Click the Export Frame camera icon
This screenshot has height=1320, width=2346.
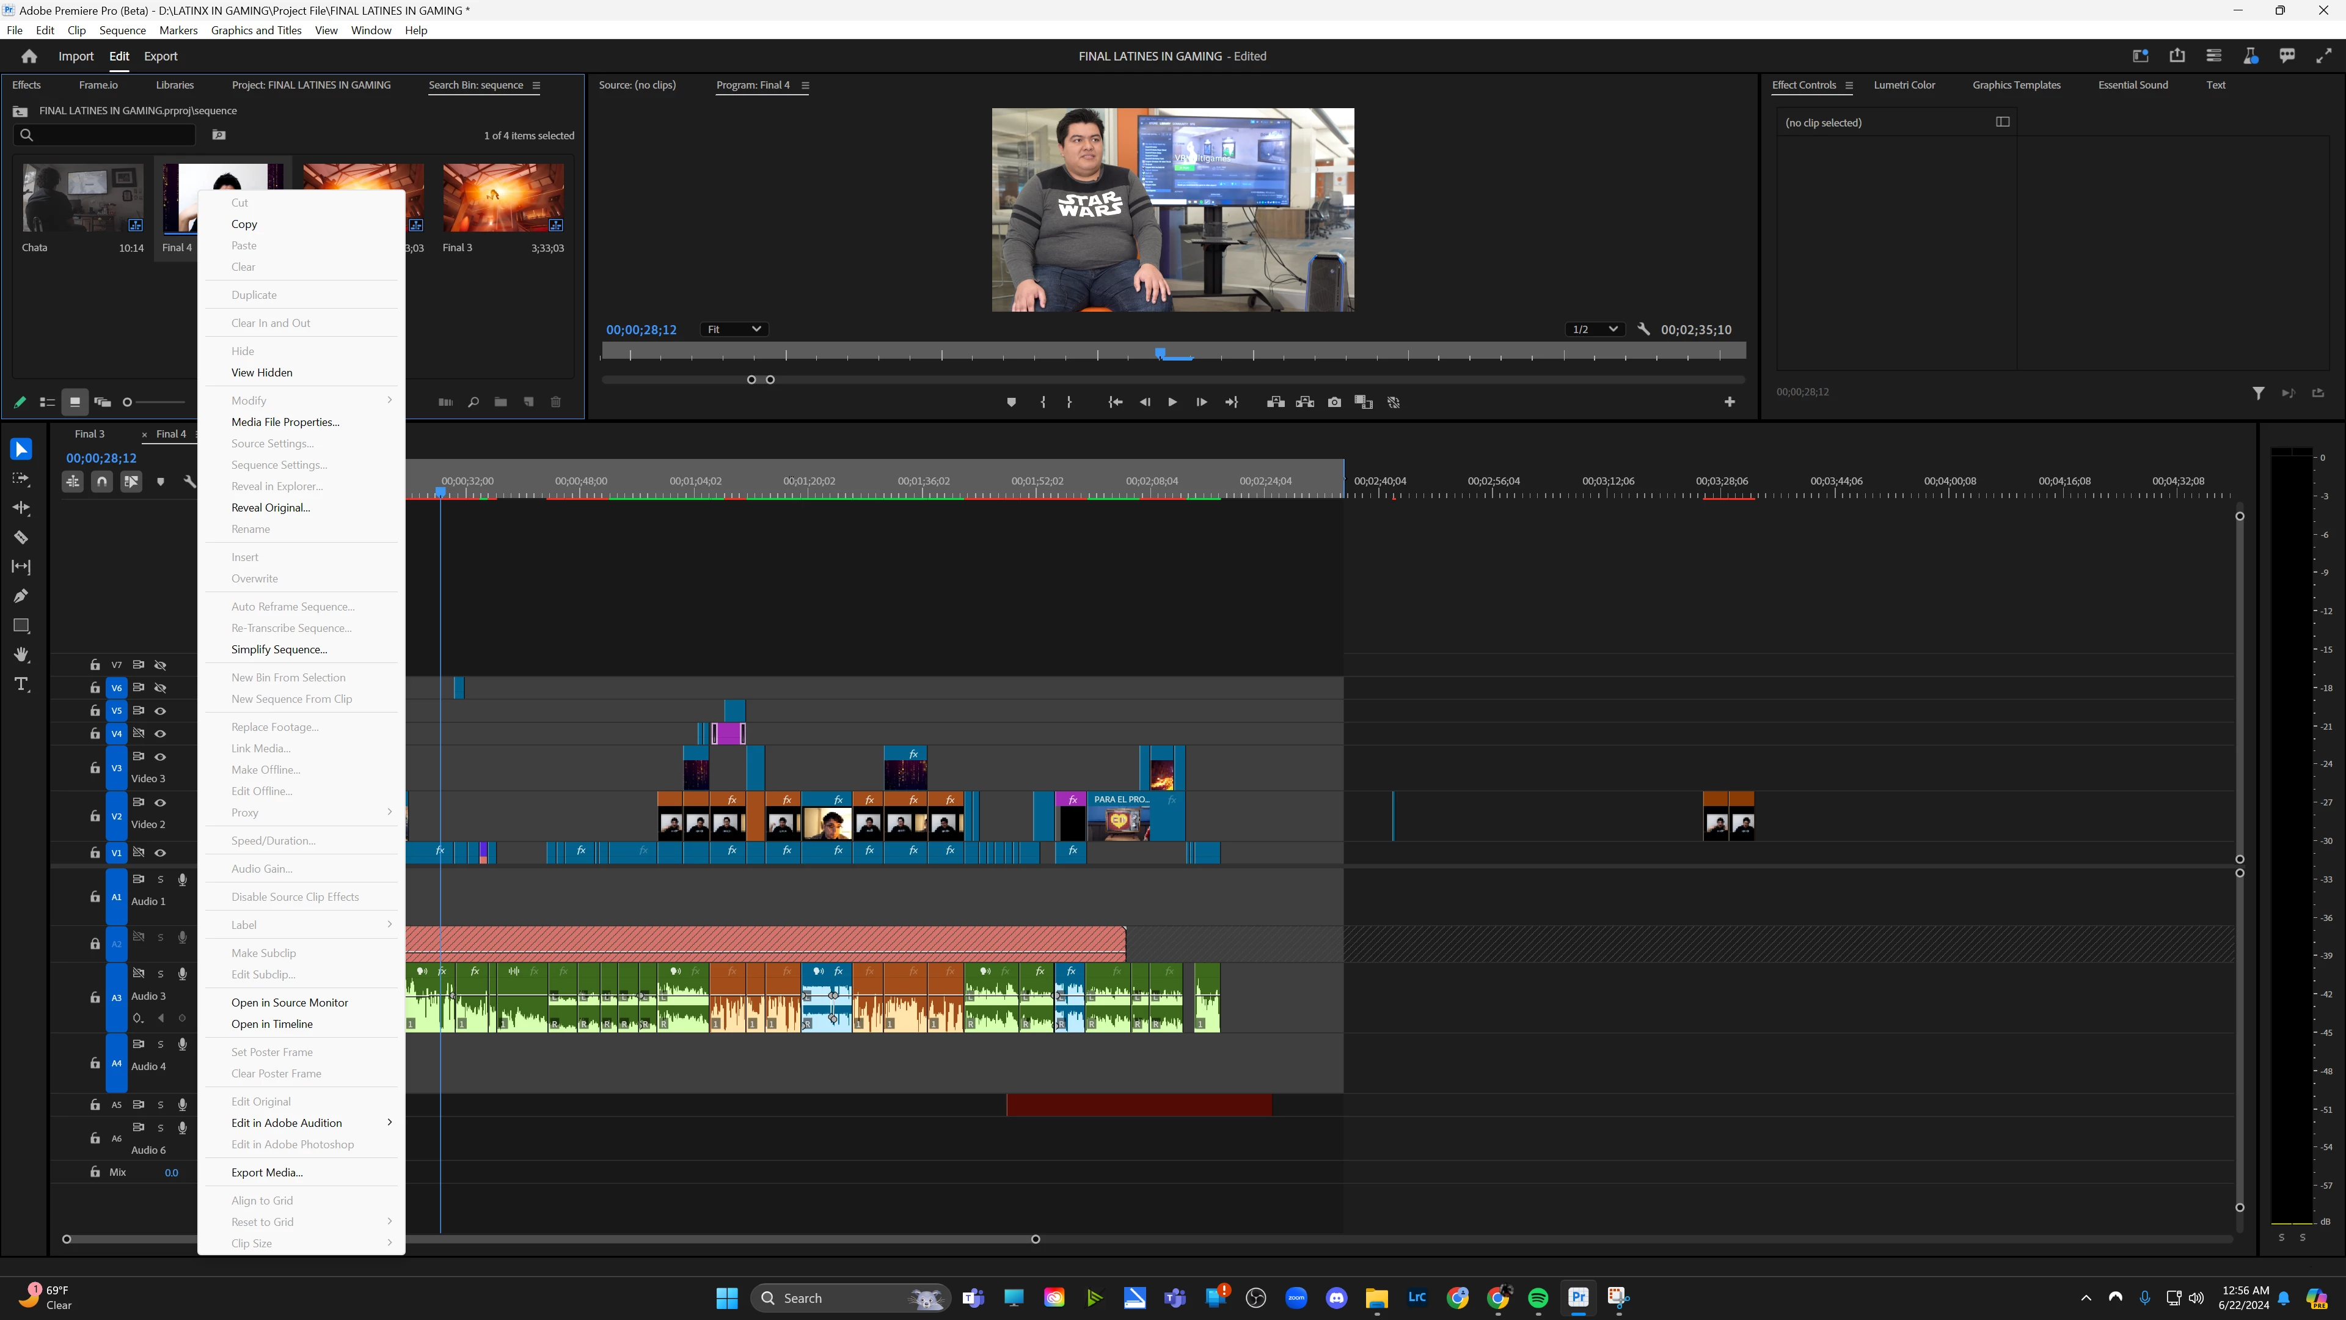1334,402
